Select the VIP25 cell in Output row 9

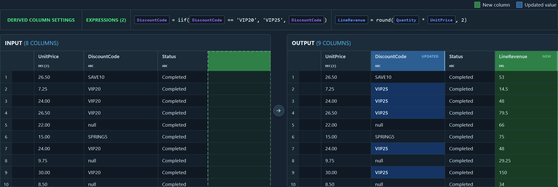pyautogui.click(x=408, y=172)
